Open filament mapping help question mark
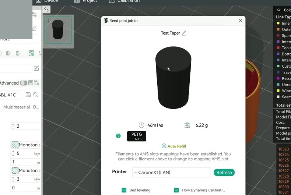The width and height of the screenshot is (291, 195). click(118, 136)
